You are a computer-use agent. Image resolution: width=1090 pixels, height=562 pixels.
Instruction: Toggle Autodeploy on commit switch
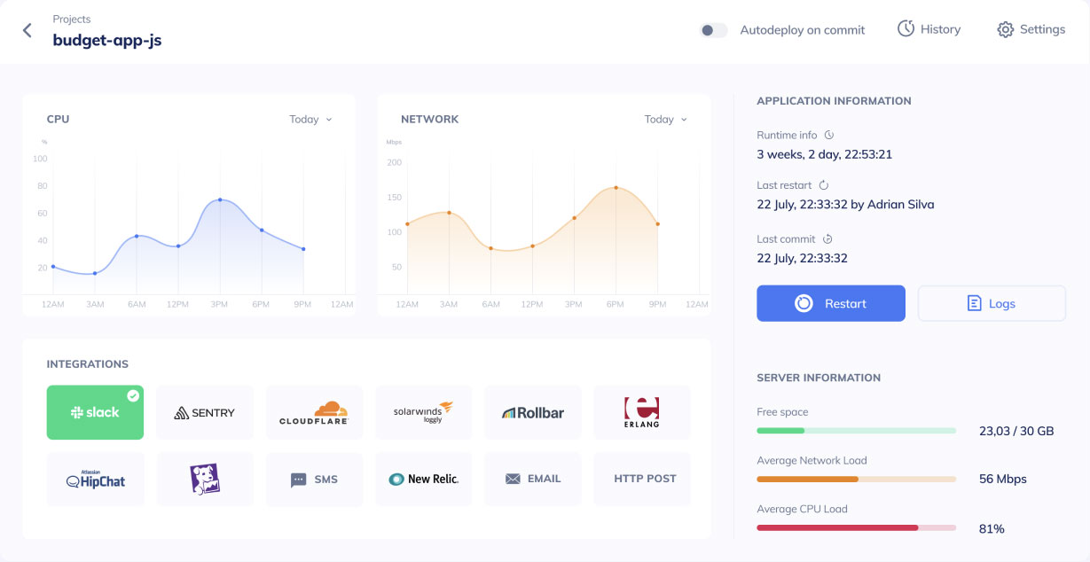point(713,30)
